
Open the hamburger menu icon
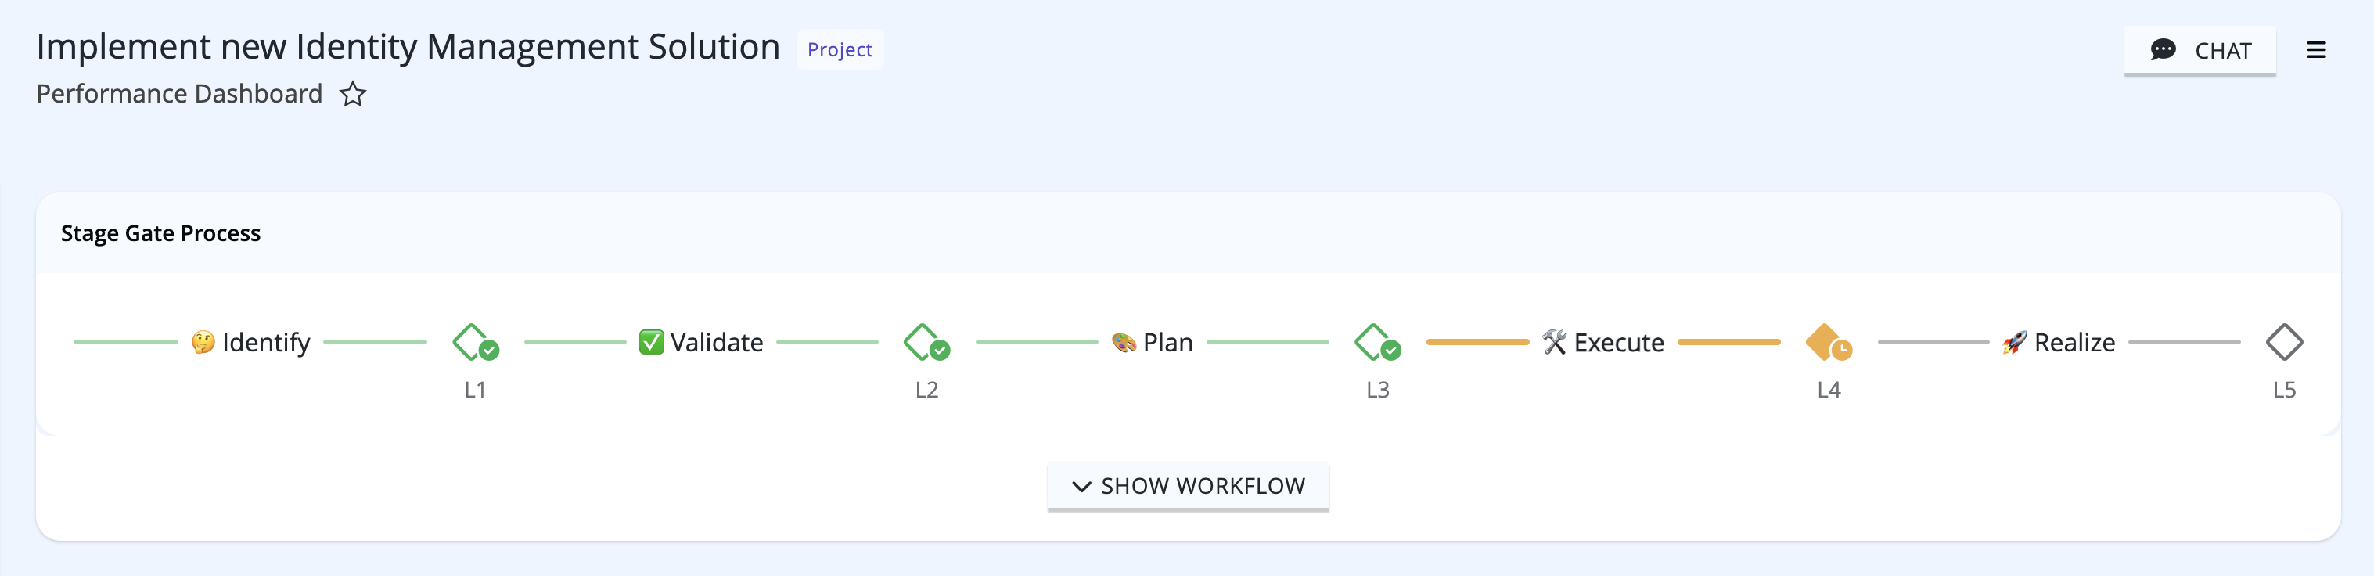point(2316,51)
